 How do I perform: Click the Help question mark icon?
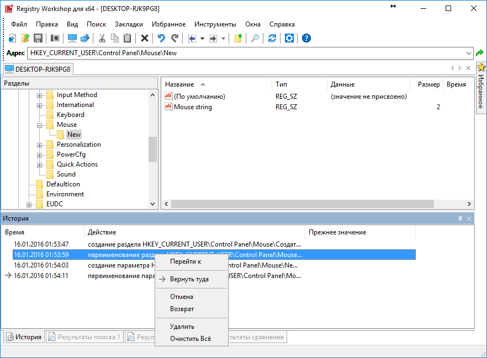coord(306,38)
